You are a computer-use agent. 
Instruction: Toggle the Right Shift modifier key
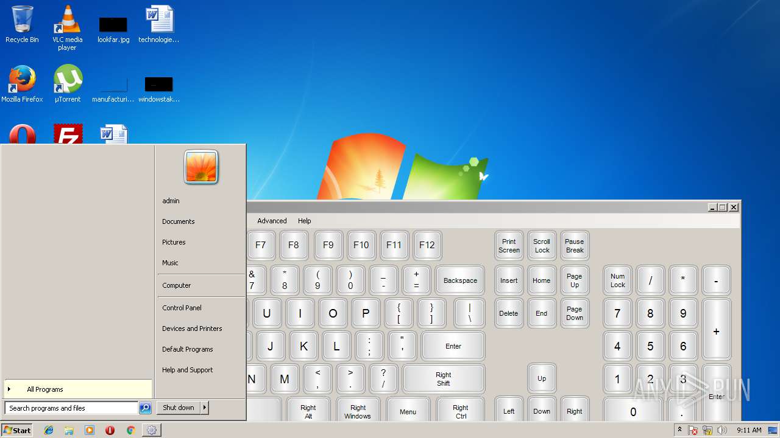[443, 379]
